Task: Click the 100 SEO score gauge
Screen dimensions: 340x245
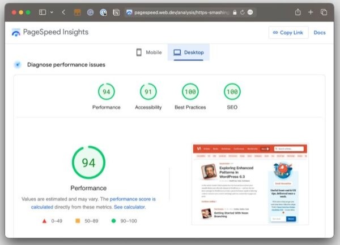Action: [x=232, y=91]
